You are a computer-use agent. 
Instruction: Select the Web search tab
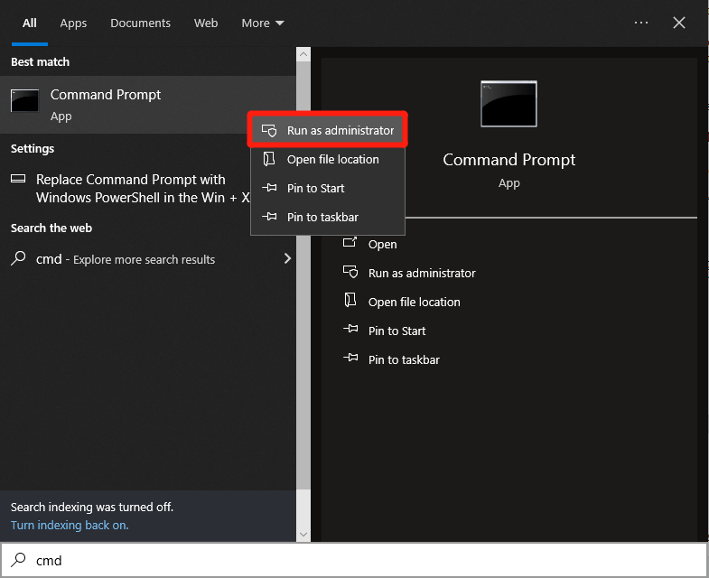(x=206, y=23)
